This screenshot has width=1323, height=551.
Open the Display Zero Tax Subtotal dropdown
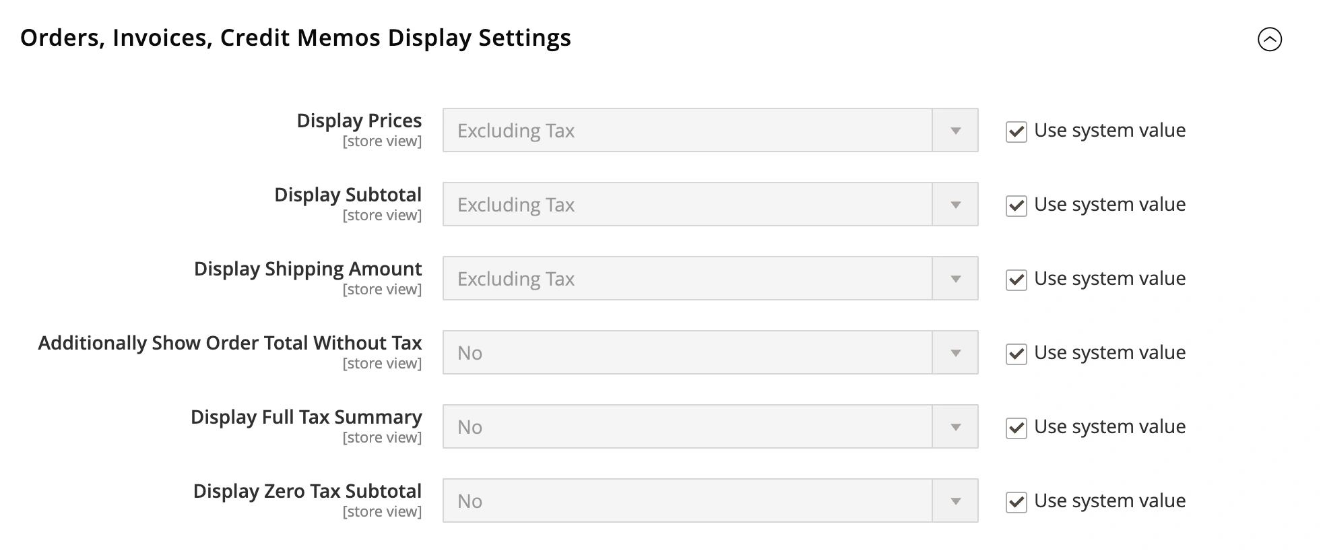[x=710, y=500]
